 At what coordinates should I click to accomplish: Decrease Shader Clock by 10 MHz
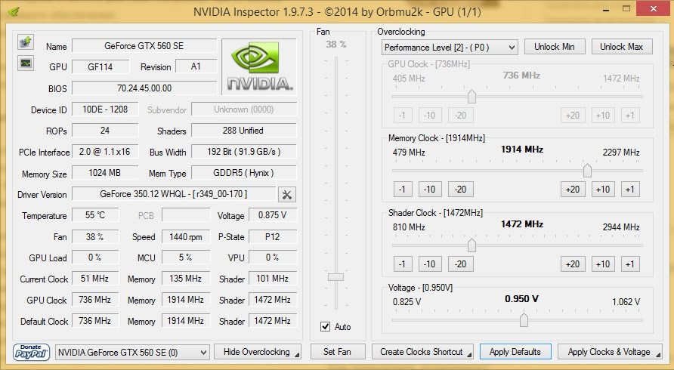point(430,264)
